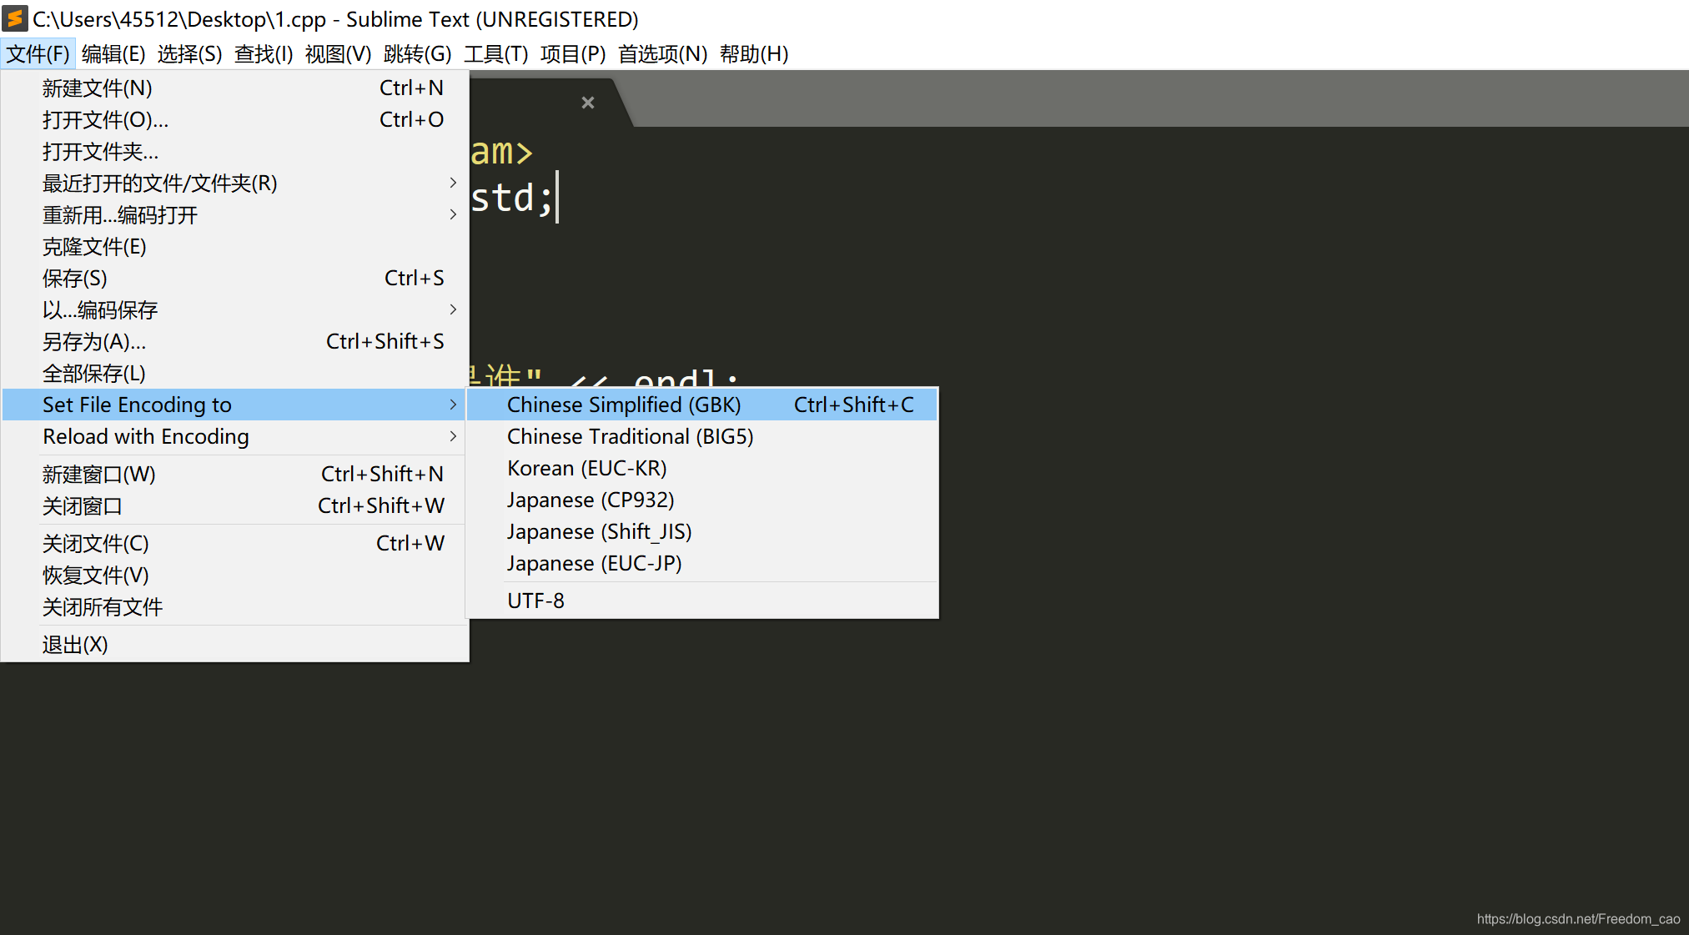Viewport: 1689px width, 935px height.
Task: Choose Japanese (CP932) encoding
Action: [590, 500]
